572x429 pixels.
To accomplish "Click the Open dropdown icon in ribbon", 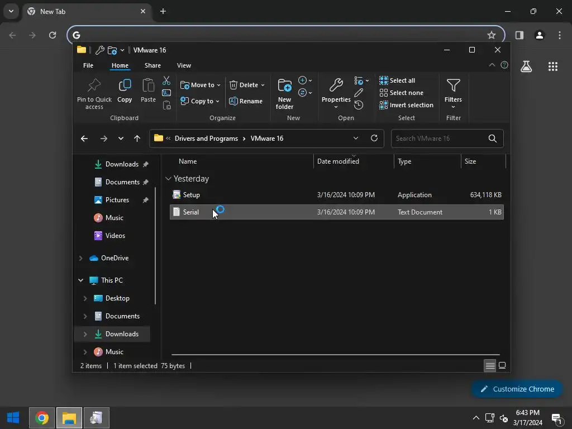I will [361, 80].
